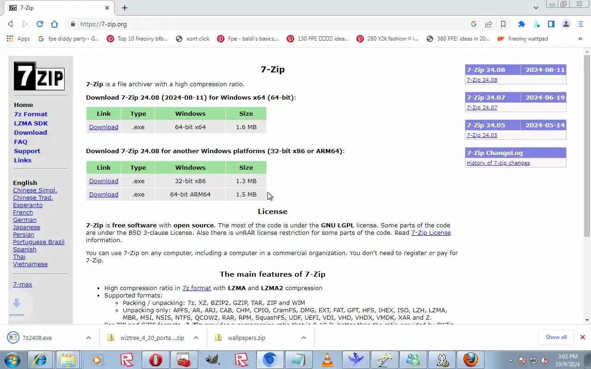Click the Windows Start button
The width and height of the screenshot is (591, 369).
[12, 359]
